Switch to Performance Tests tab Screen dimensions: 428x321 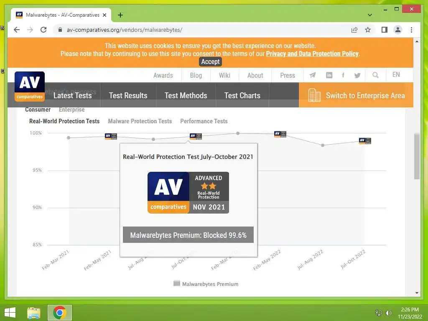pos(204,121)
